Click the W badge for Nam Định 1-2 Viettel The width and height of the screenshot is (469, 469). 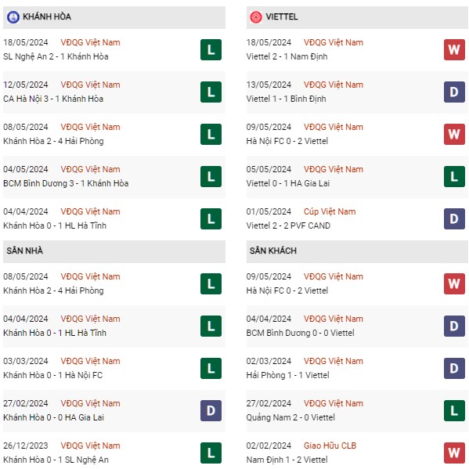click(x=454, y=453)
